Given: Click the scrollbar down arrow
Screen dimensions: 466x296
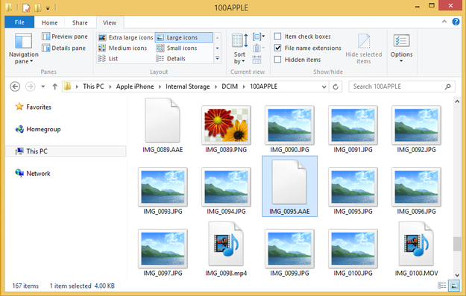Looking at the screenshot, I should tap(457, 275).
